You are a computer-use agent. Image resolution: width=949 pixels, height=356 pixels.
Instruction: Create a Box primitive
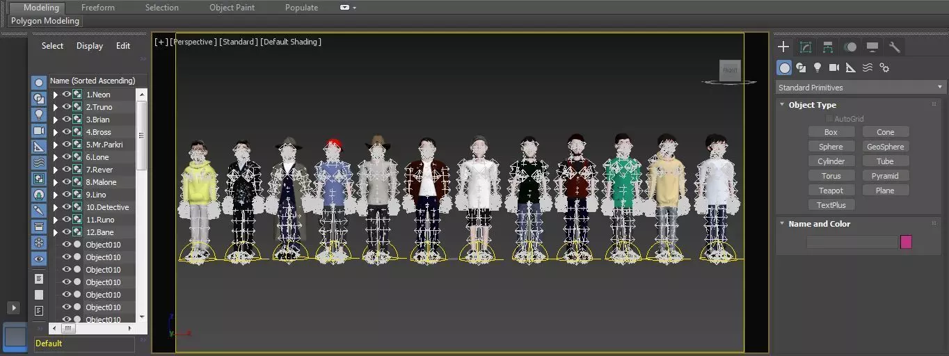point(831,132)
